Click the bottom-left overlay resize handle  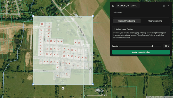click(x=33, y=84)
